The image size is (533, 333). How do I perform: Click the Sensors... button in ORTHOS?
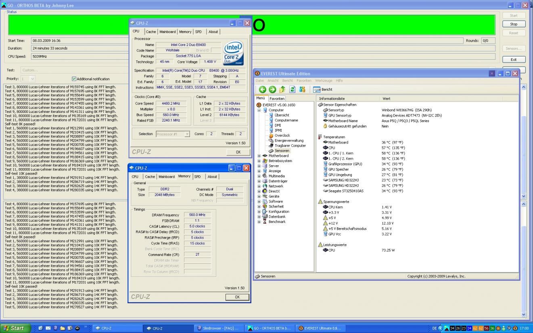(x=514, y=48)
